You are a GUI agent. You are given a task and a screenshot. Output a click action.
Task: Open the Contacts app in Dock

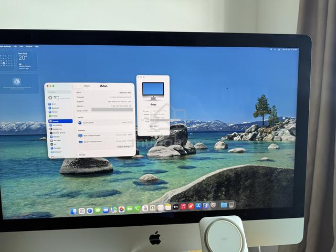point(153,208)
